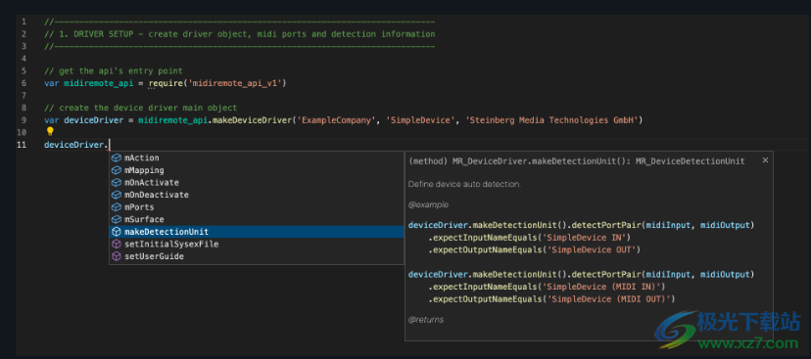Select mAction in the autocomplete list
Image resolution: width=811 pixels, height=359 pixels.
coord(257,157)
